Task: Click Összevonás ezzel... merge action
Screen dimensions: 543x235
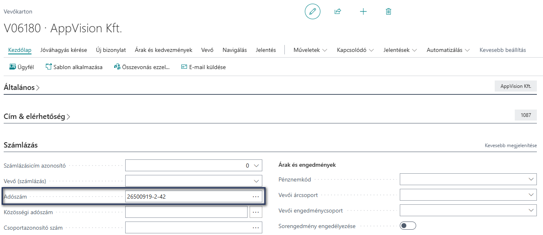Action: point(142,67)
